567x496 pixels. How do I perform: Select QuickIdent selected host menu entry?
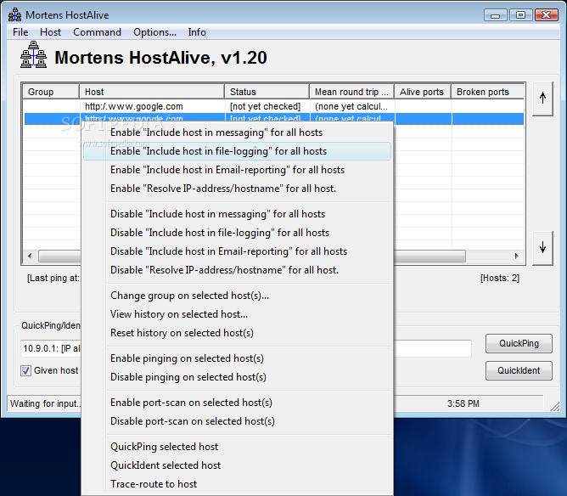click(237, 465)
